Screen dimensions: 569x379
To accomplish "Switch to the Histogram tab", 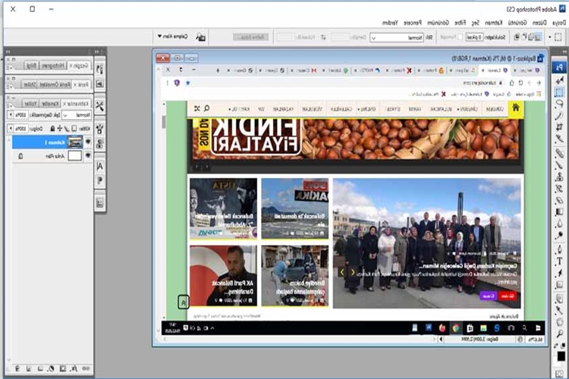I will click(x=53, y=66).
